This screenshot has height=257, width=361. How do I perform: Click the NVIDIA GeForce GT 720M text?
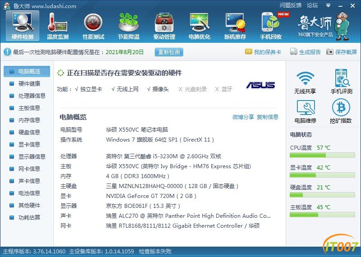151,196
